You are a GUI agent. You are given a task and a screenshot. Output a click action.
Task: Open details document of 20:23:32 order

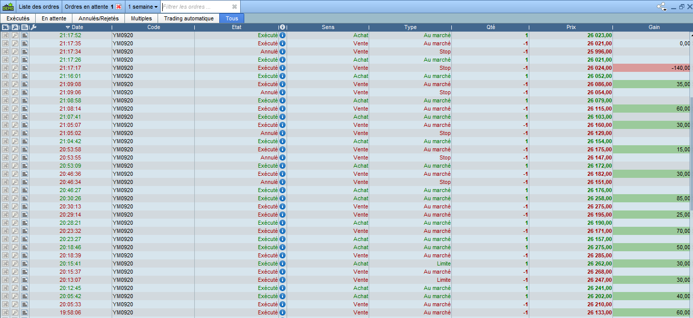tap(25, 231)
